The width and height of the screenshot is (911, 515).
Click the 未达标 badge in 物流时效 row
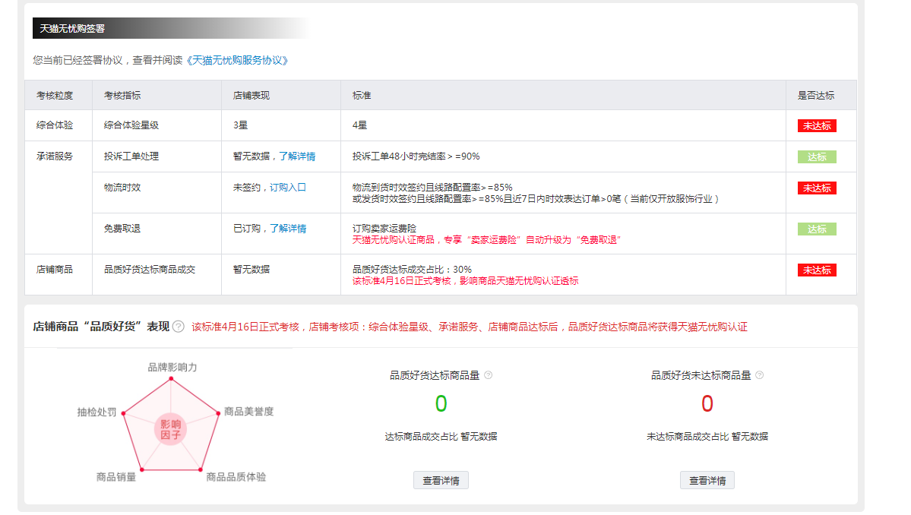817,188
